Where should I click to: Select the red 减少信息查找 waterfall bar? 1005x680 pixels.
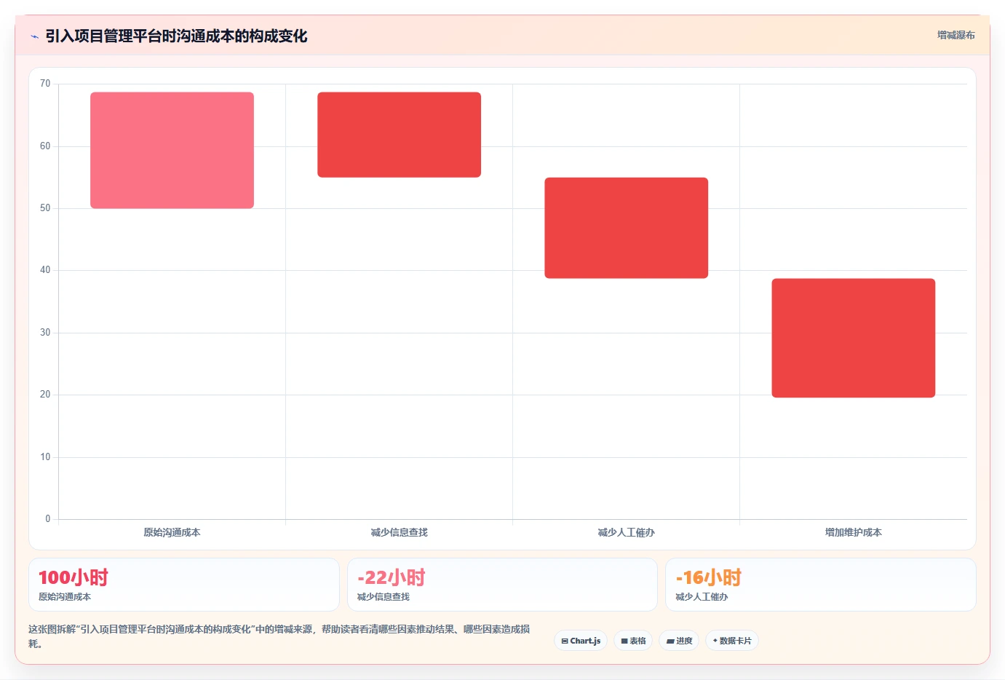[x=399, y=135]
